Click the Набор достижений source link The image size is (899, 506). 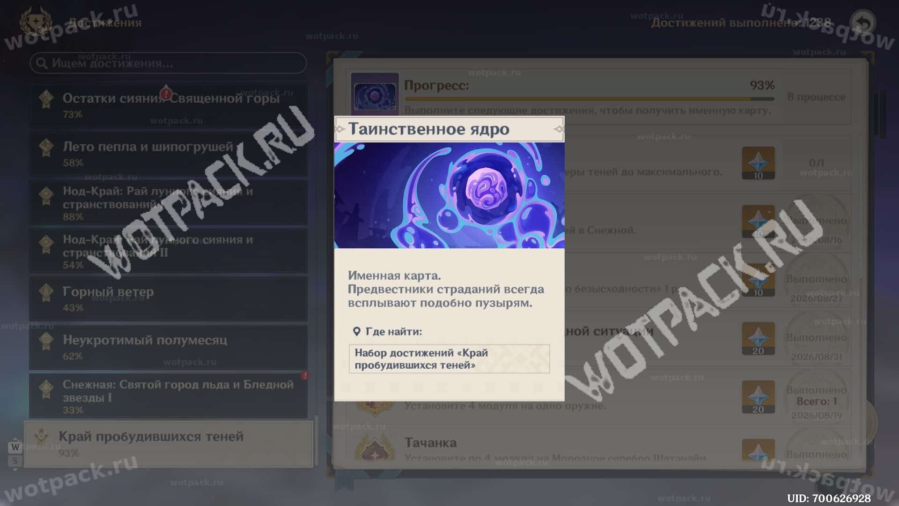tap(449, 359)
